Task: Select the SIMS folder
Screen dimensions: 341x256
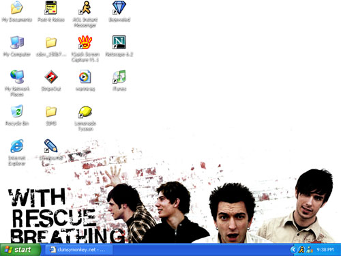Action: coord(51,111)
